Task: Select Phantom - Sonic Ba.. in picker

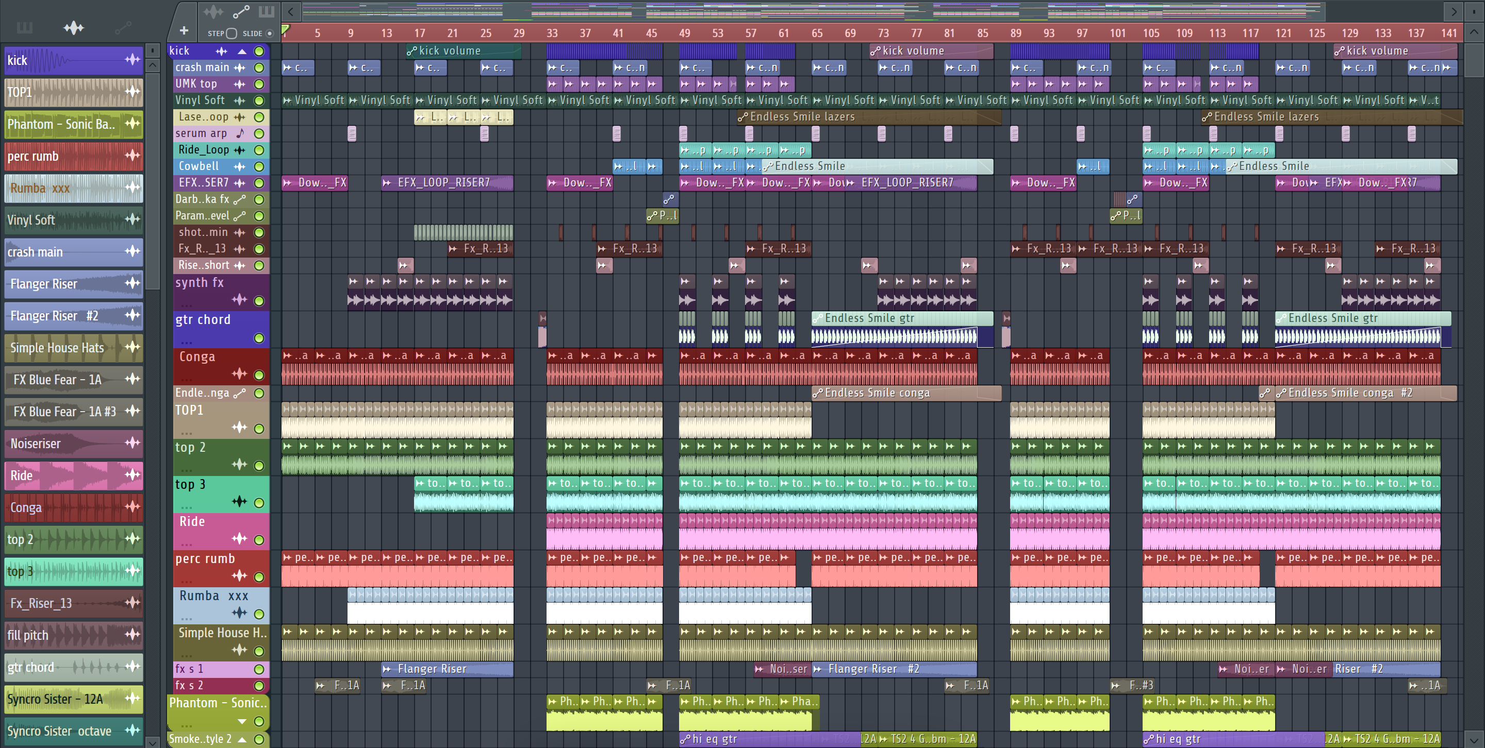Action: tap(74, 124)
